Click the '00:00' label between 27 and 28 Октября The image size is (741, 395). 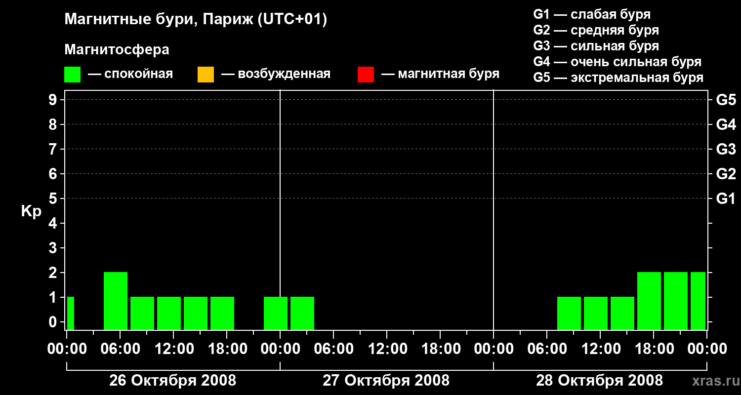pyautogui.click(x=493, y=349)
